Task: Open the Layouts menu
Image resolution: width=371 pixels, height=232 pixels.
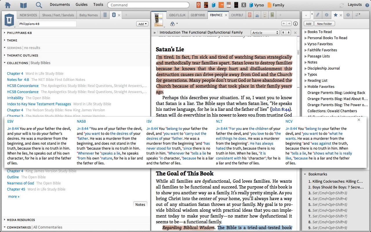Action: (x=355, y=5)
